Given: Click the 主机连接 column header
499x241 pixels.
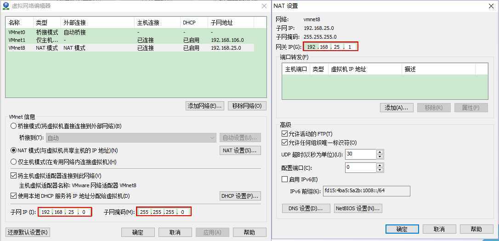Looking at the screenshot, I should [157, 23].
